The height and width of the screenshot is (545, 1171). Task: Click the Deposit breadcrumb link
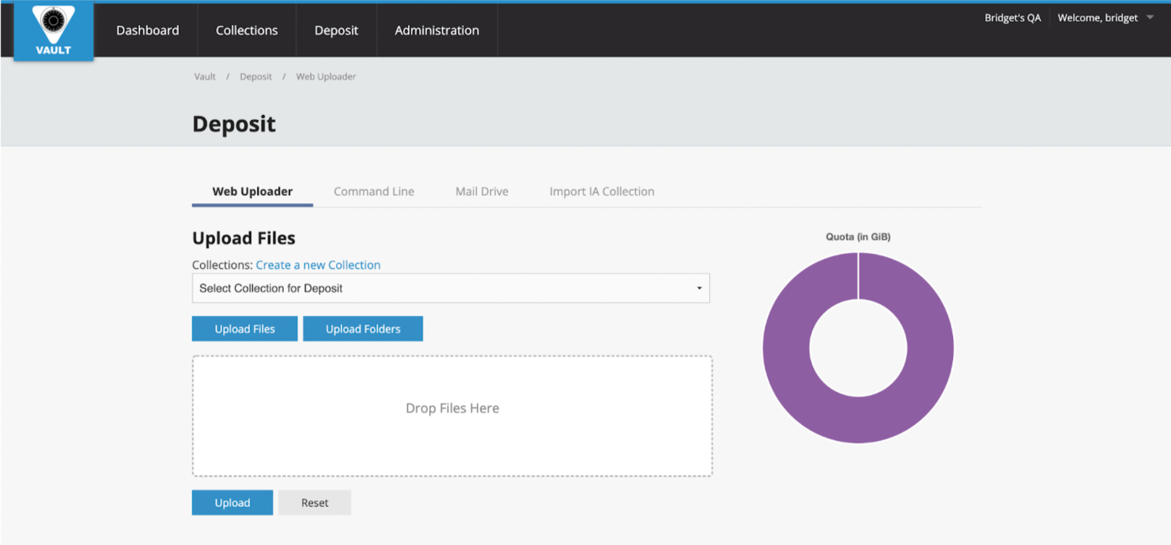[256, 76]
